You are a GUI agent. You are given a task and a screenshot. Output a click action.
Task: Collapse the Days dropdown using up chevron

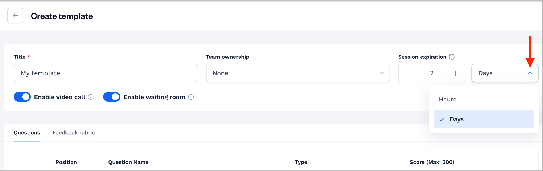[x=530, y=73]
